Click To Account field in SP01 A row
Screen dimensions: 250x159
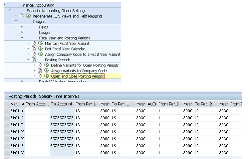coord(63,118)
